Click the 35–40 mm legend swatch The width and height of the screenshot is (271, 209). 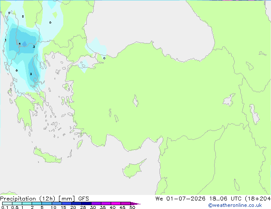tap(106, 203)
